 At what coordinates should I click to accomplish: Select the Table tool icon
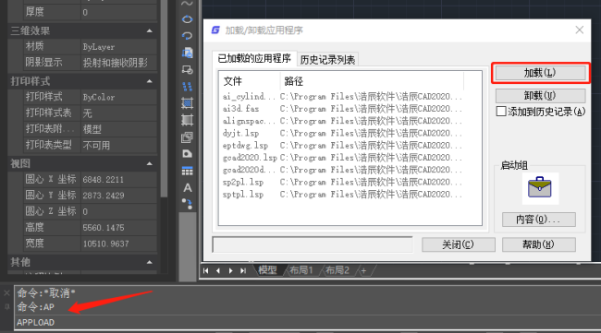[187, 171]
